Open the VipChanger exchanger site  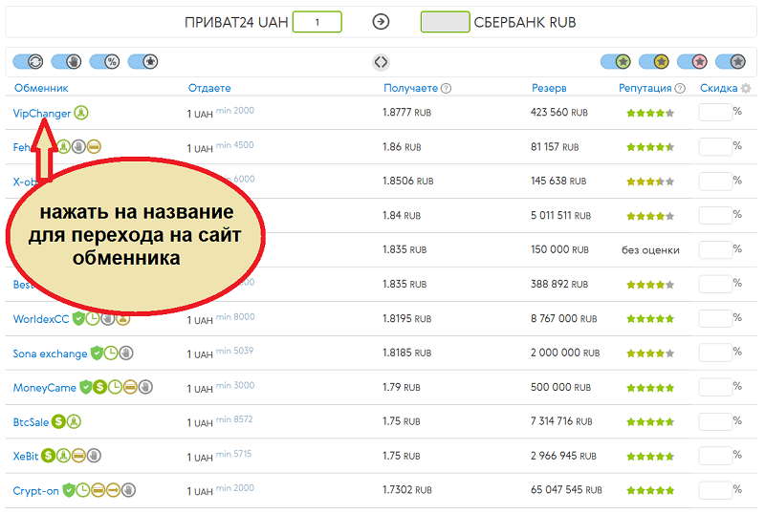click(x=42, y=113)
